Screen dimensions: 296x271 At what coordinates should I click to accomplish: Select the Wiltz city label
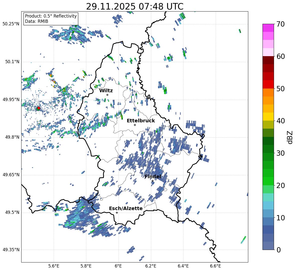(x=106, y=91)
